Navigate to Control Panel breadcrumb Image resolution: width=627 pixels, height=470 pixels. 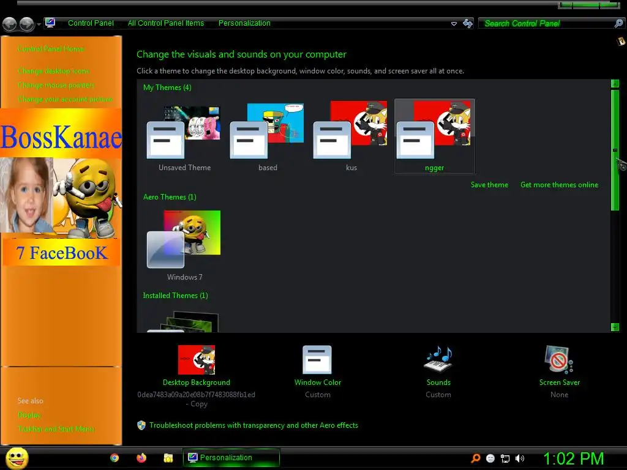pos(91,23)
